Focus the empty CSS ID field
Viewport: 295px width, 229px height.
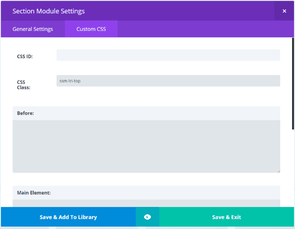coord(168,55)
